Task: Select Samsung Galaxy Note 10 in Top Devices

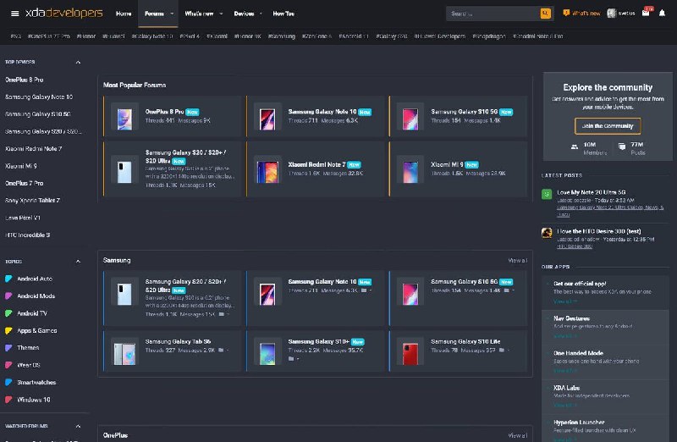Action: tap(39, 97)
